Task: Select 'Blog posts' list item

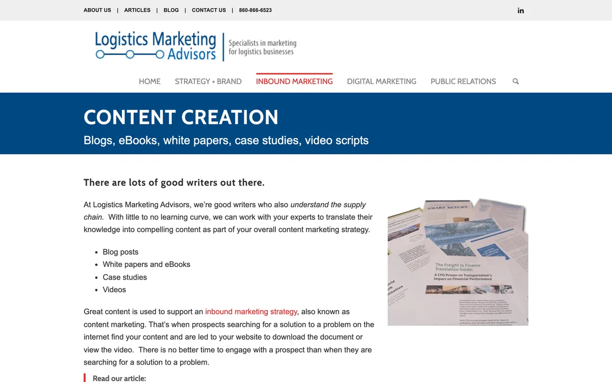Action: pos(120,252)
